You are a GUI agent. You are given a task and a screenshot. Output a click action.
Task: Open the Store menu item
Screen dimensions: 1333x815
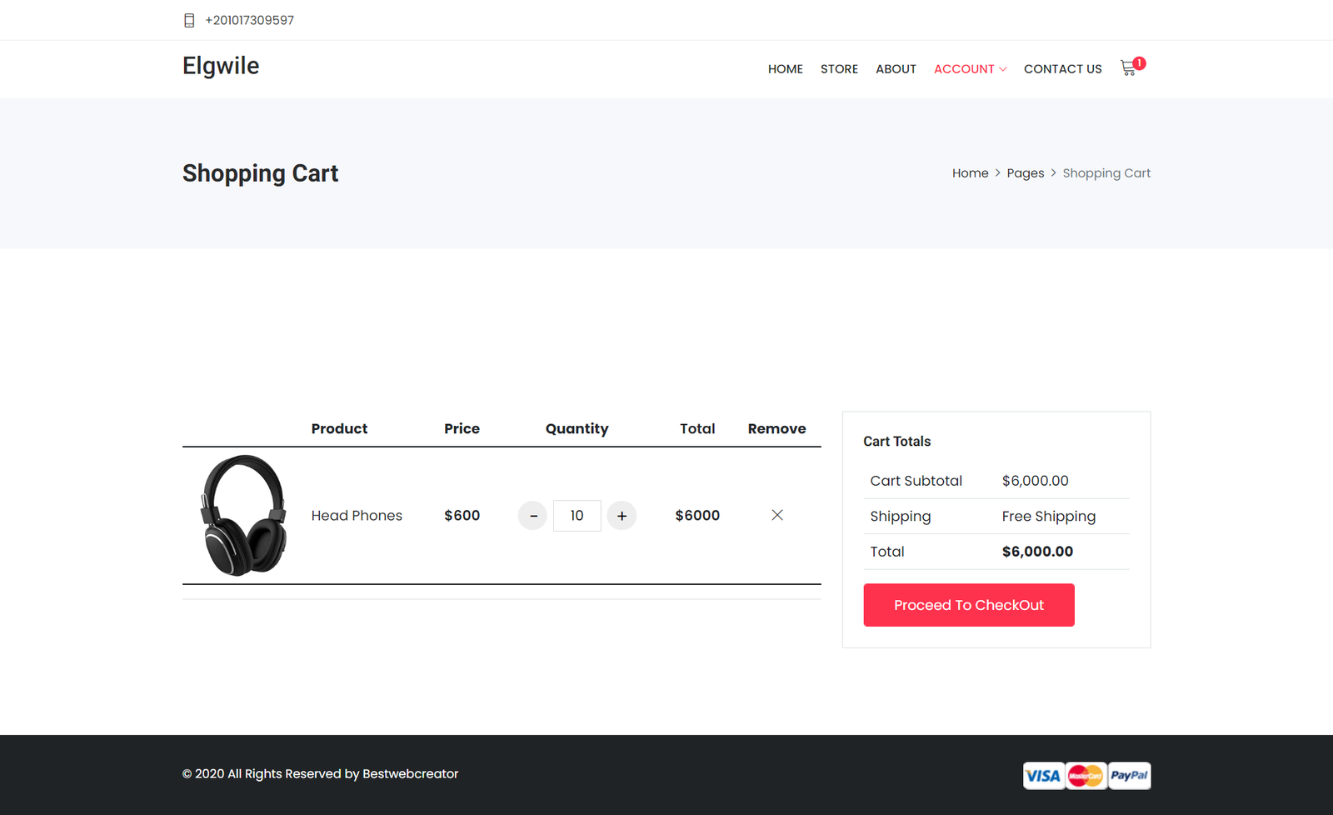(x=839, y=69)
